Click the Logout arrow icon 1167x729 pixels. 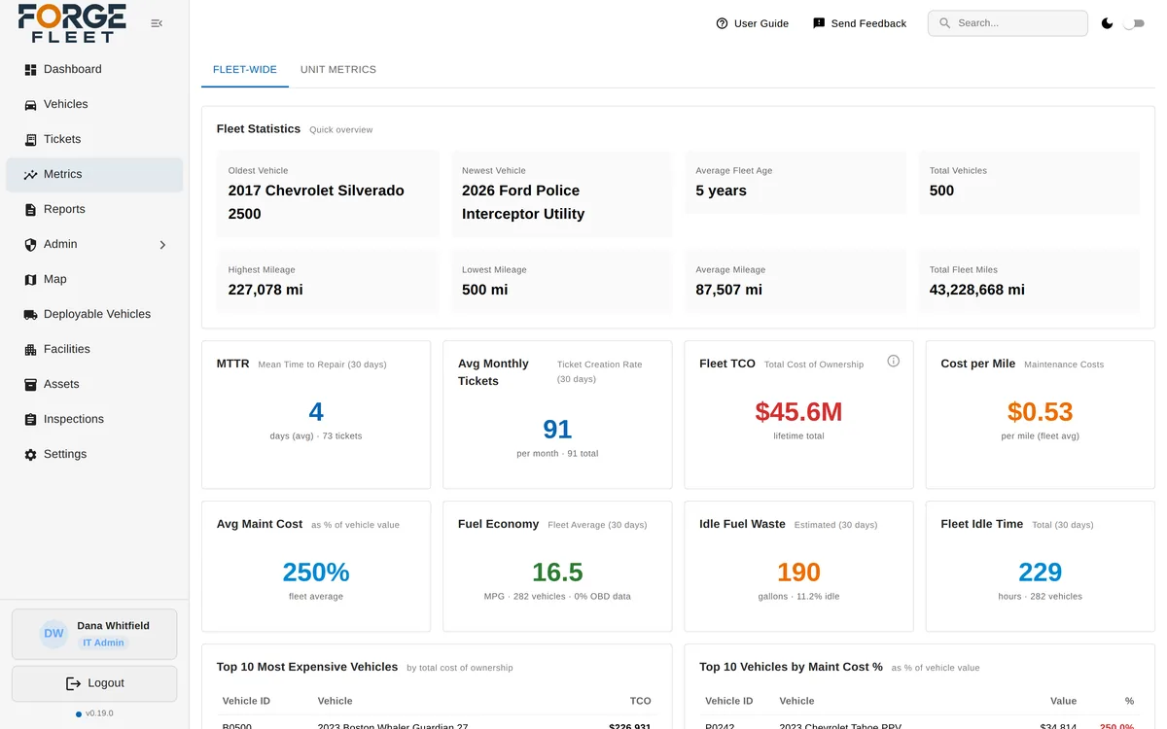[x=73, y=683]
